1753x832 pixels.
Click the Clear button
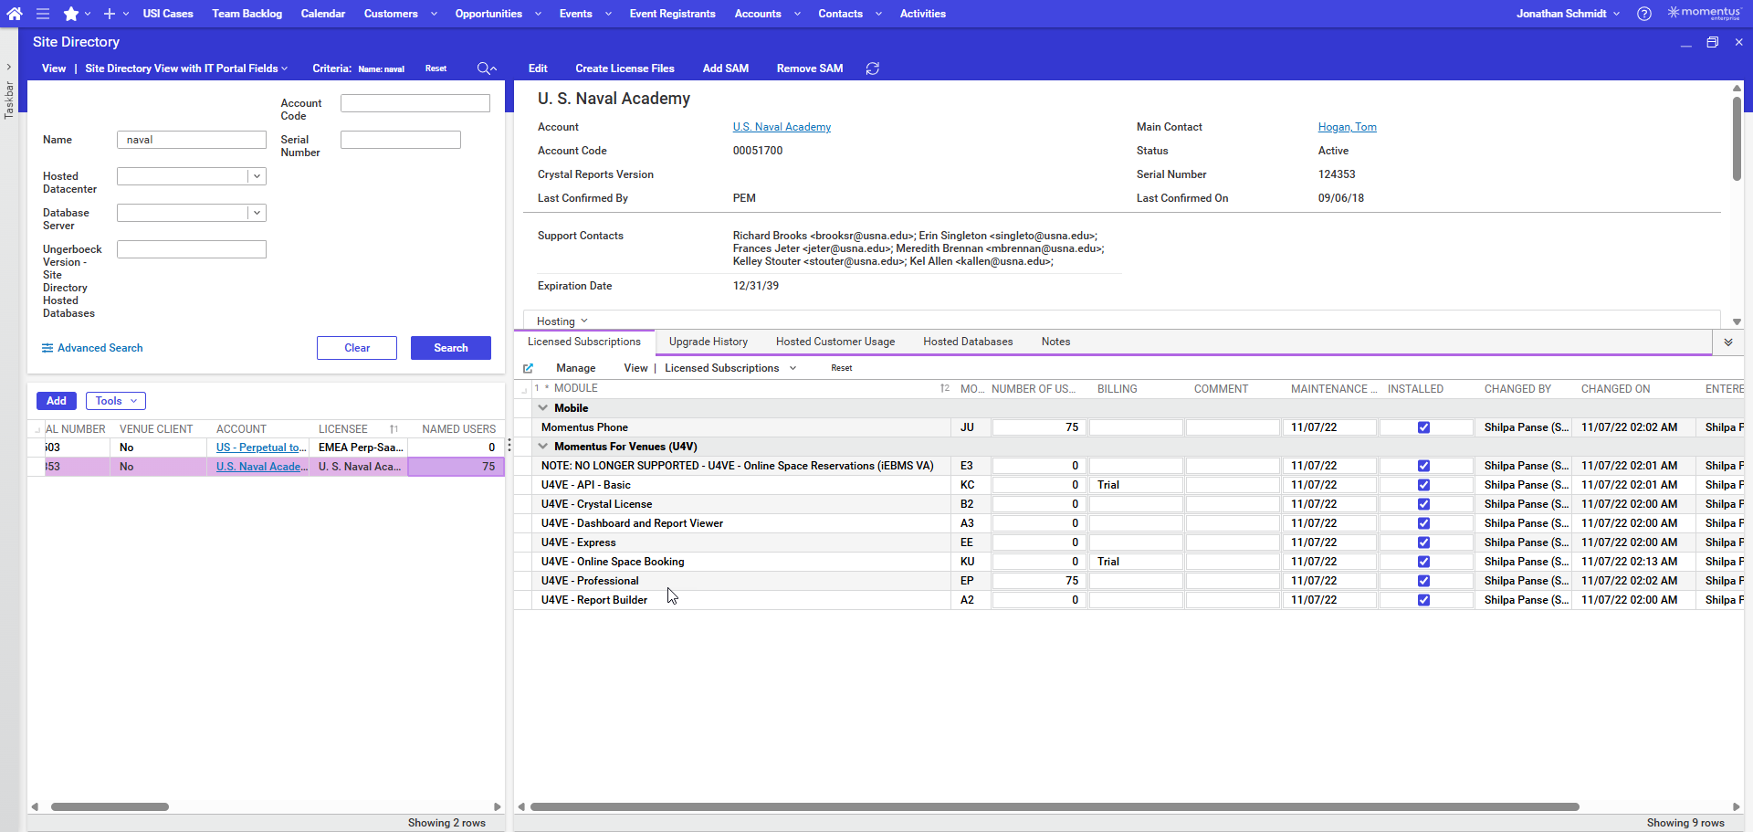[357, 348]
